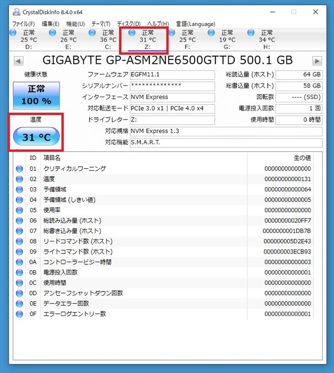This screenshot has height=373, width=334.
Task: Click the ID column header
Action: point(33,158)
